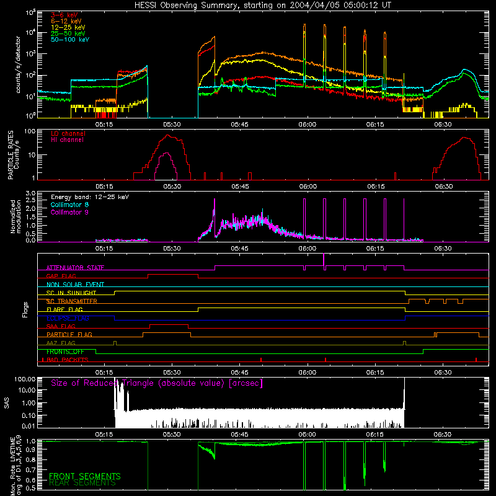Screen dimensions: 496x496
Task: Click the 06:00 tick label under the counts plot
Action: 308,125
